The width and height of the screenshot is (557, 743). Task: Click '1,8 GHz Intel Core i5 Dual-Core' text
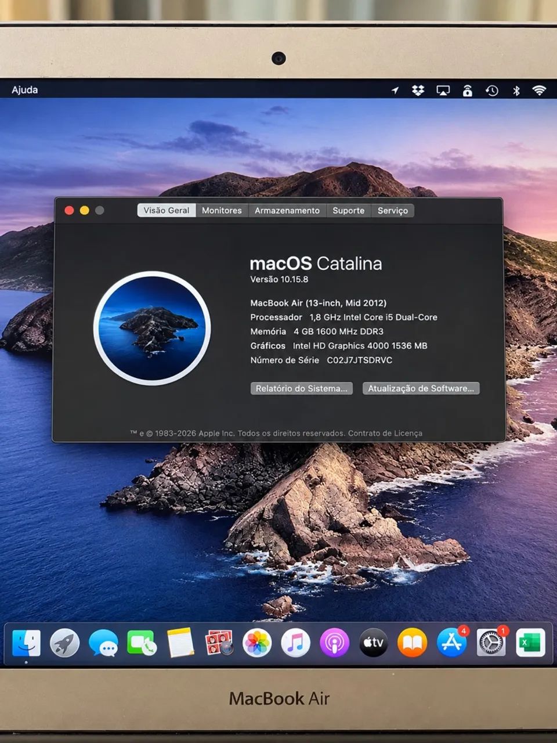click(x=374, y=318)
